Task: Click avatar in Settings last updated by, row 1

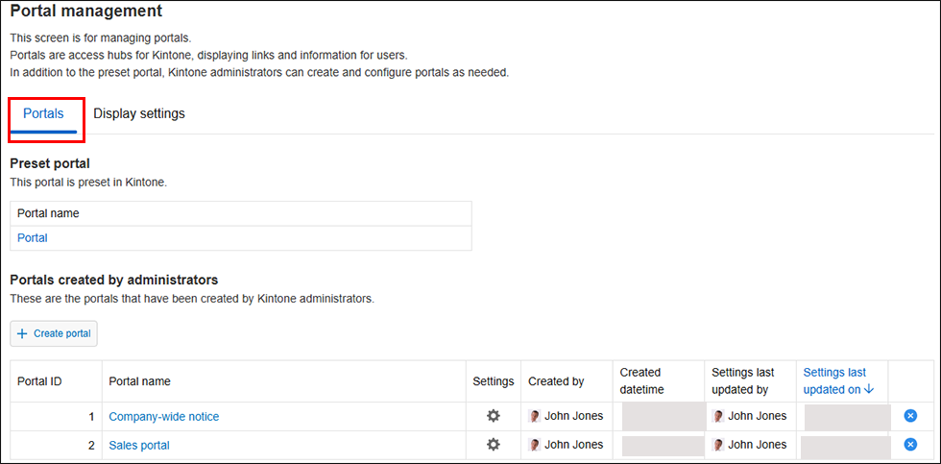Action: coord(718,416)
